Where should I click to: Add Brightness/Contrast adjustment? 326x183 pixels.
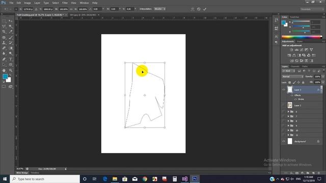click(x=291, y=50)
